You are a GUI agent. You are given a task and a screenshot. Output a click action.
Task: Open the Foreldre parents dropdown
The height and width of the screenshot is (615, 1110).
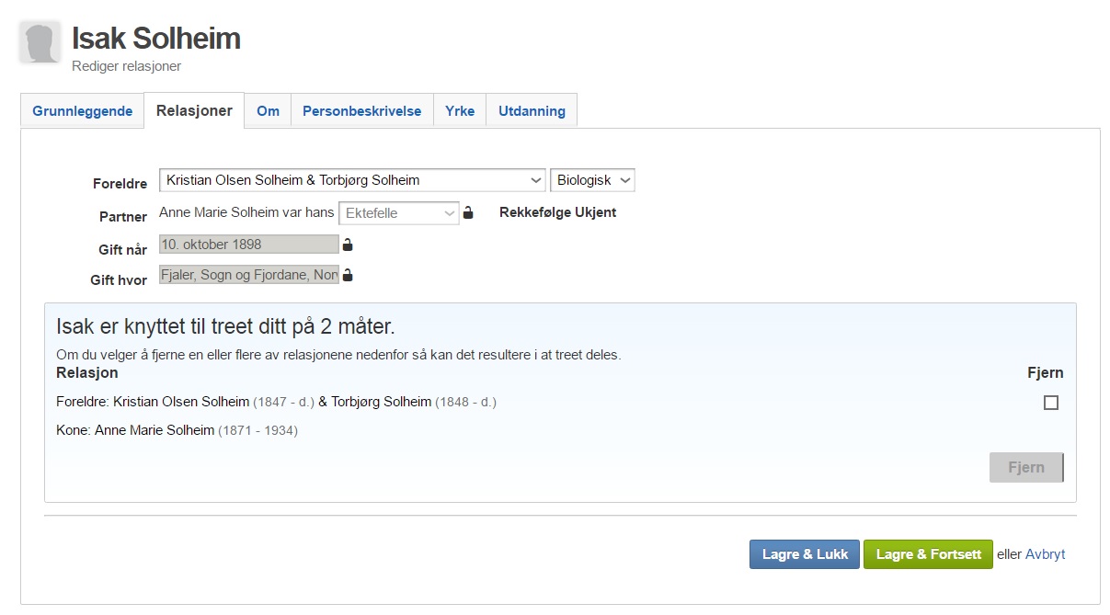(x=352, y=180)
